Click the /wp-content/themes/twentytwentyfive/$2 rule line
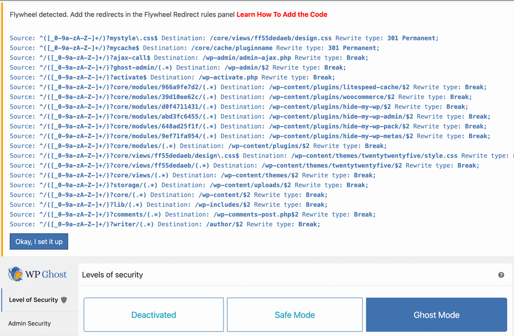Screen dimensions: 514x336 [x=244, y=166]
